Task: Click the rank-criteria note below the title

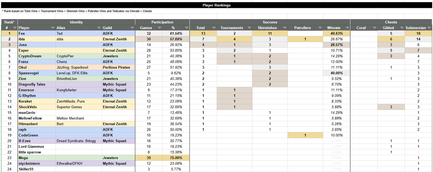Action: (x=77, y=12)
